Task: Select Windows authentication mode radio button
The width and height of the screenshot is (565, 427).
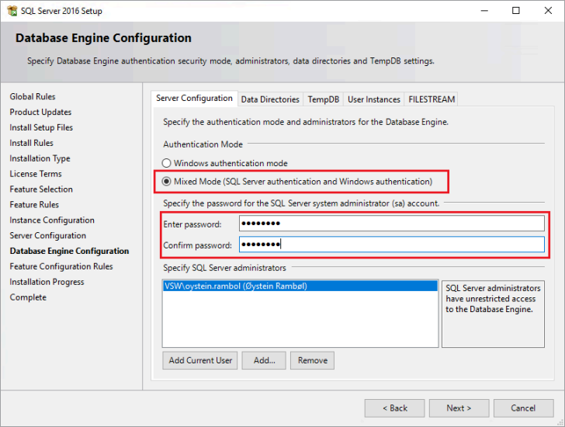Action: (x=166, y=164)
